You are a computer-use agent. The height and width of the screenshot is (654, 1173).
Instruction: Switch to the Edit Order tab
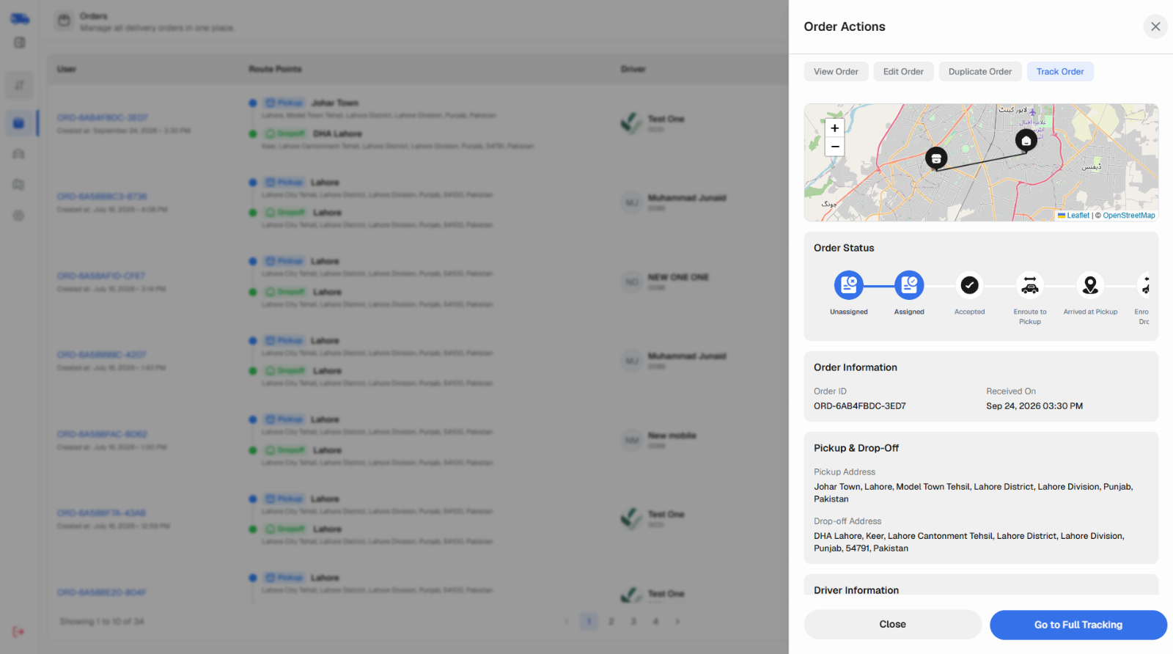(903, 71)
